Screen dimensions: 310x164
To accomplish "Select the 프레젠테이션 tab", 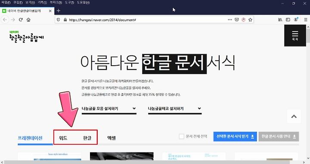I will [30, 138].
